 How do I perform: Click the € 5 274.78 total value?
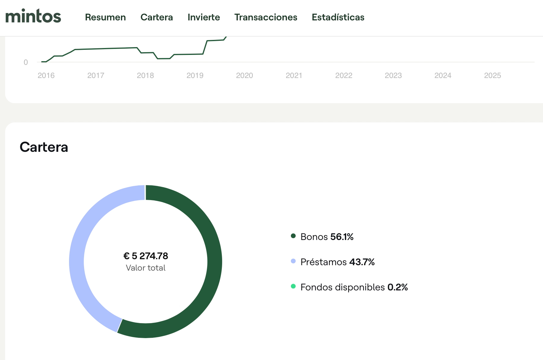(x=146, y=256)
